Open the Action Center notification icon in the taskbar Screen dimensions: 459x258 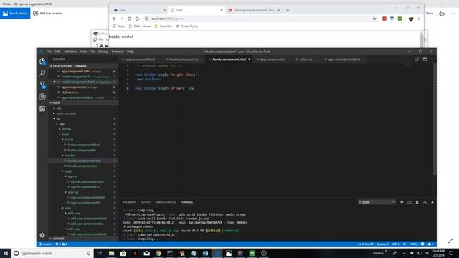click(451, 253)
